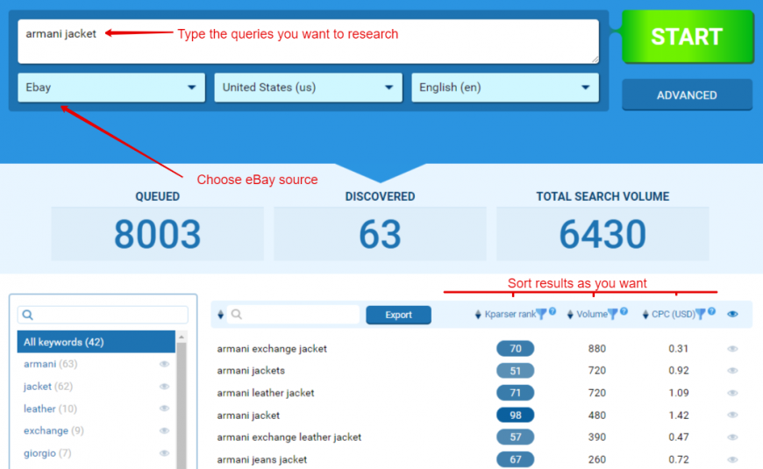
Task: Click the TOTAL SEARCH VOLUME value 6430
Action: 603,234
